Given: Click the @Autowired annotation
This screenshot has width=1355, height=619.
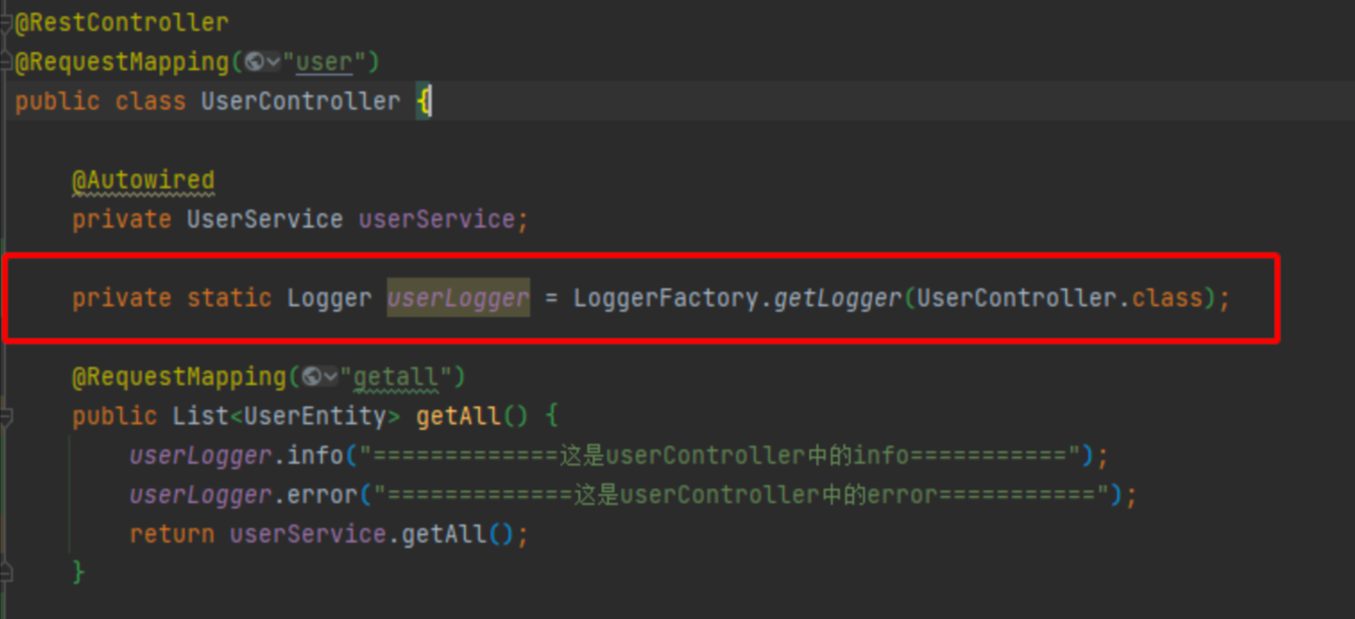Looking at the screenshot, I should pos(143,182).
